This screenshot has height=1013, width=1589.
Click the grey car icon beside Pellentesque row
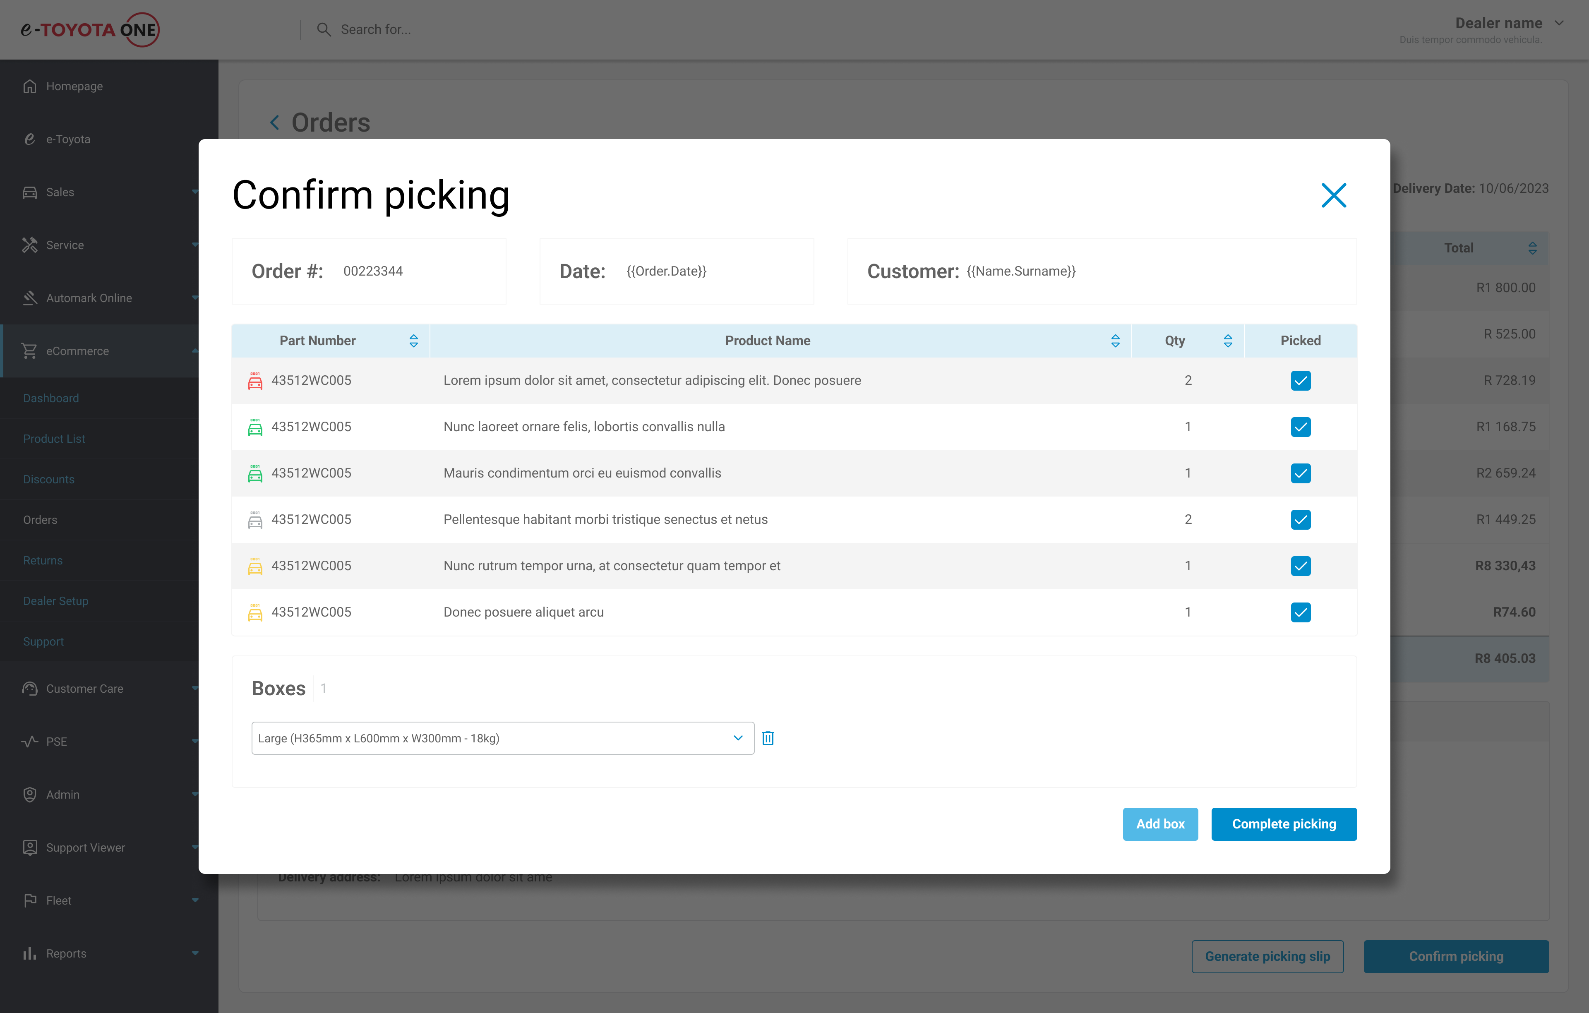(x=255, y=520)
